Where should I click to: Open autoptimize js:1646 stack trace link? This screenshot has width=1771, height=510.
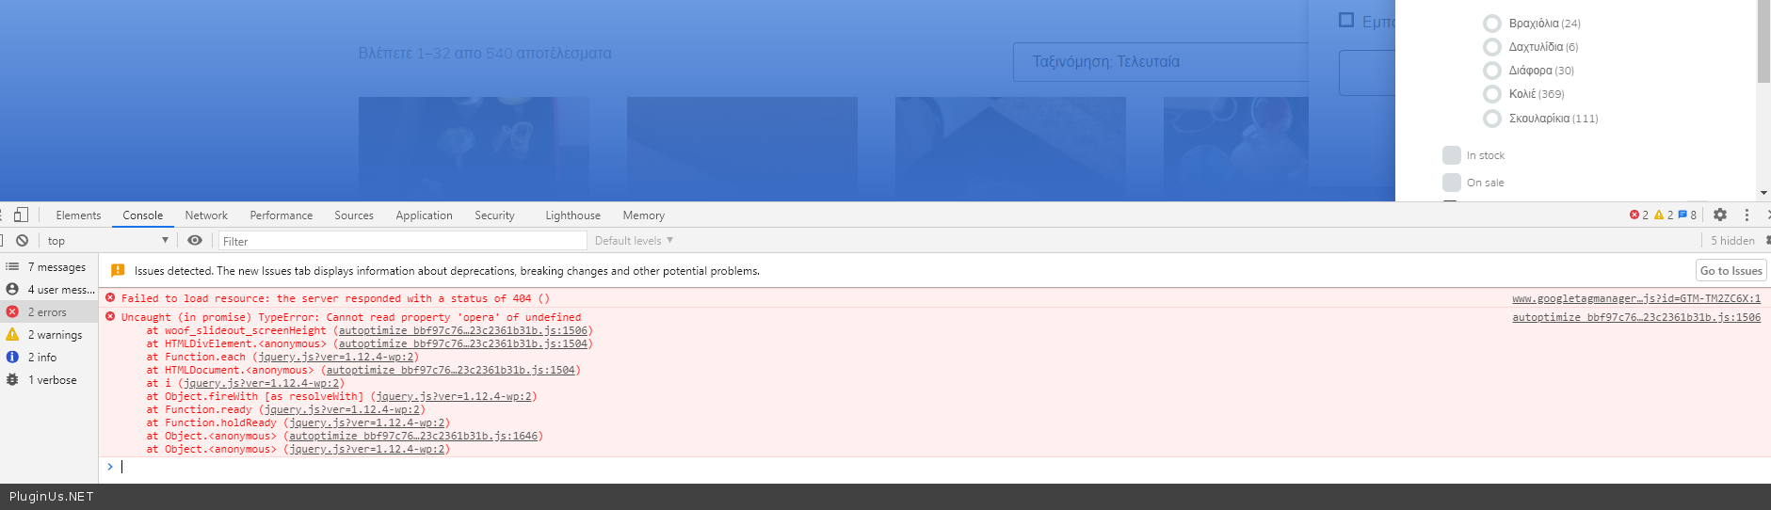click(x=413, y=436)
